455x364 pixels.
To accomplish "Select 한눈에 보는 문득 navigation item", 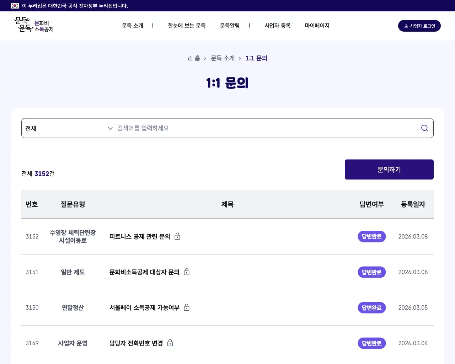I will tap(187, 26).
